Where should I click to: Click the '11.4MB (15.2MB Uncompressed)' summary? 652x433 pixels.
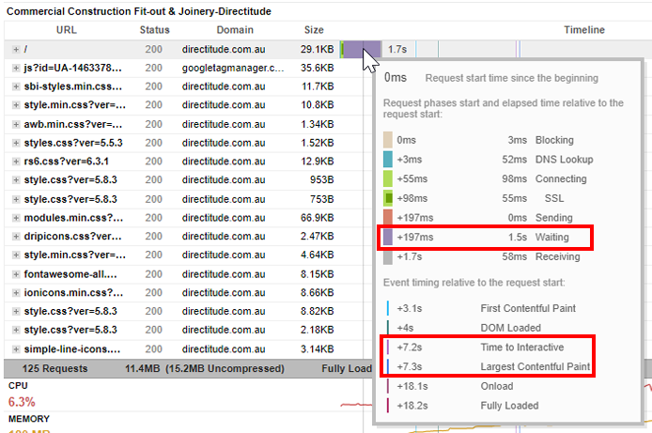tap(205, 368)
